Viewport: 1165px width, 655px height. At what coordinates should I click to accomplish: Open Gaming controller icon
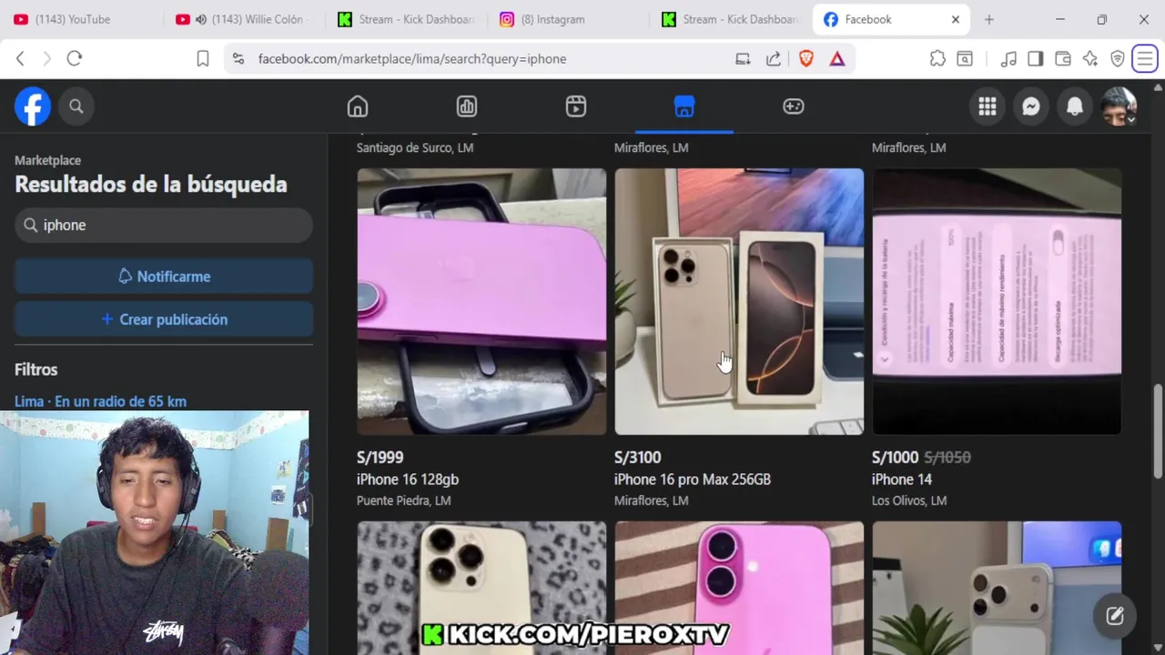click(x=794, y=106)
